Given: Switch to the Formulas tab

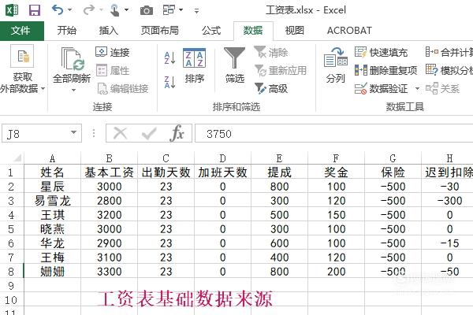Looking at the screenshot, I should click(x=211, y=31).
